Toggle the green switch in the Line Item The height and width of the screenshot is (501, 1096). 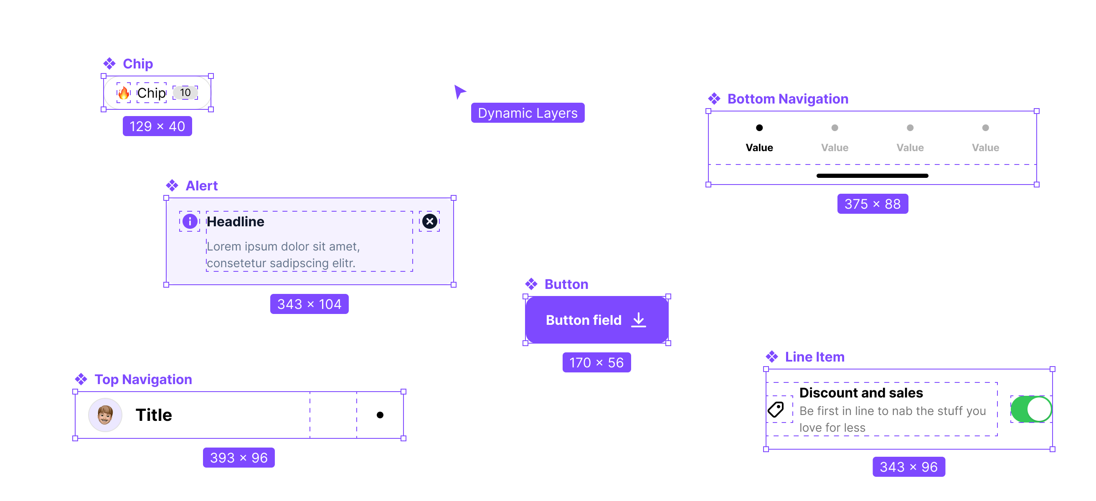pyautogui.click(x=1030, y=409)
